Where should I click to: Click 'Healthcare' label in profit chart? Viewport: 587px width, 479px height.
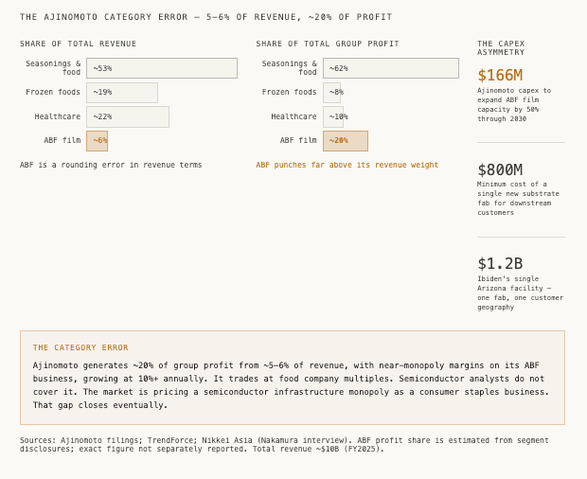tap(293, 116)
